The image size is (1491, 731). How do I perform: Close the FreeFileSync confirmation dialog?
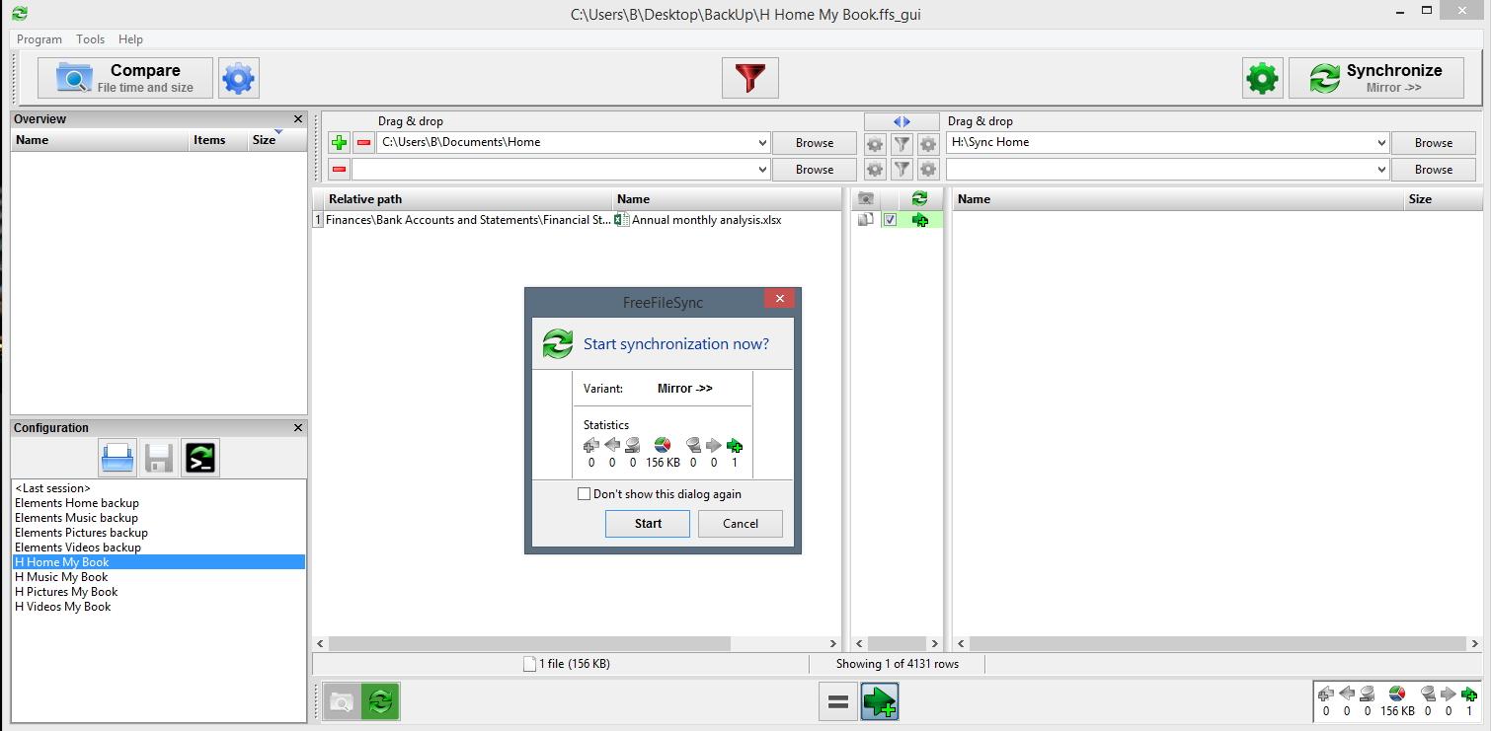tap(779, 299)
